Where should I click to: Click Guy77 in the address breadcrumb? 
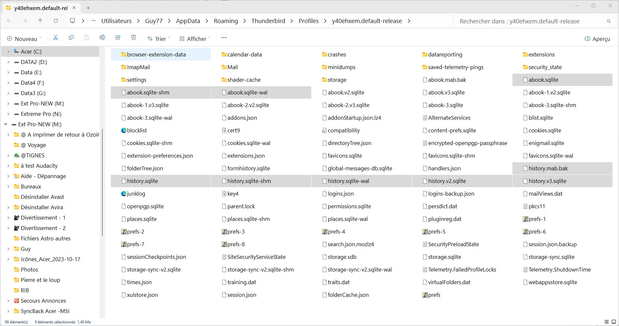154,21
